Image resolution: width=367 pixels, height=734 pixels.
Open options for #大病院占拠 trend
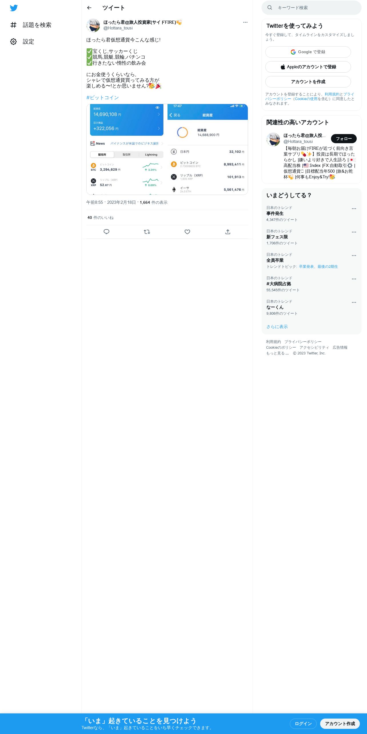[x=354, y=279]
